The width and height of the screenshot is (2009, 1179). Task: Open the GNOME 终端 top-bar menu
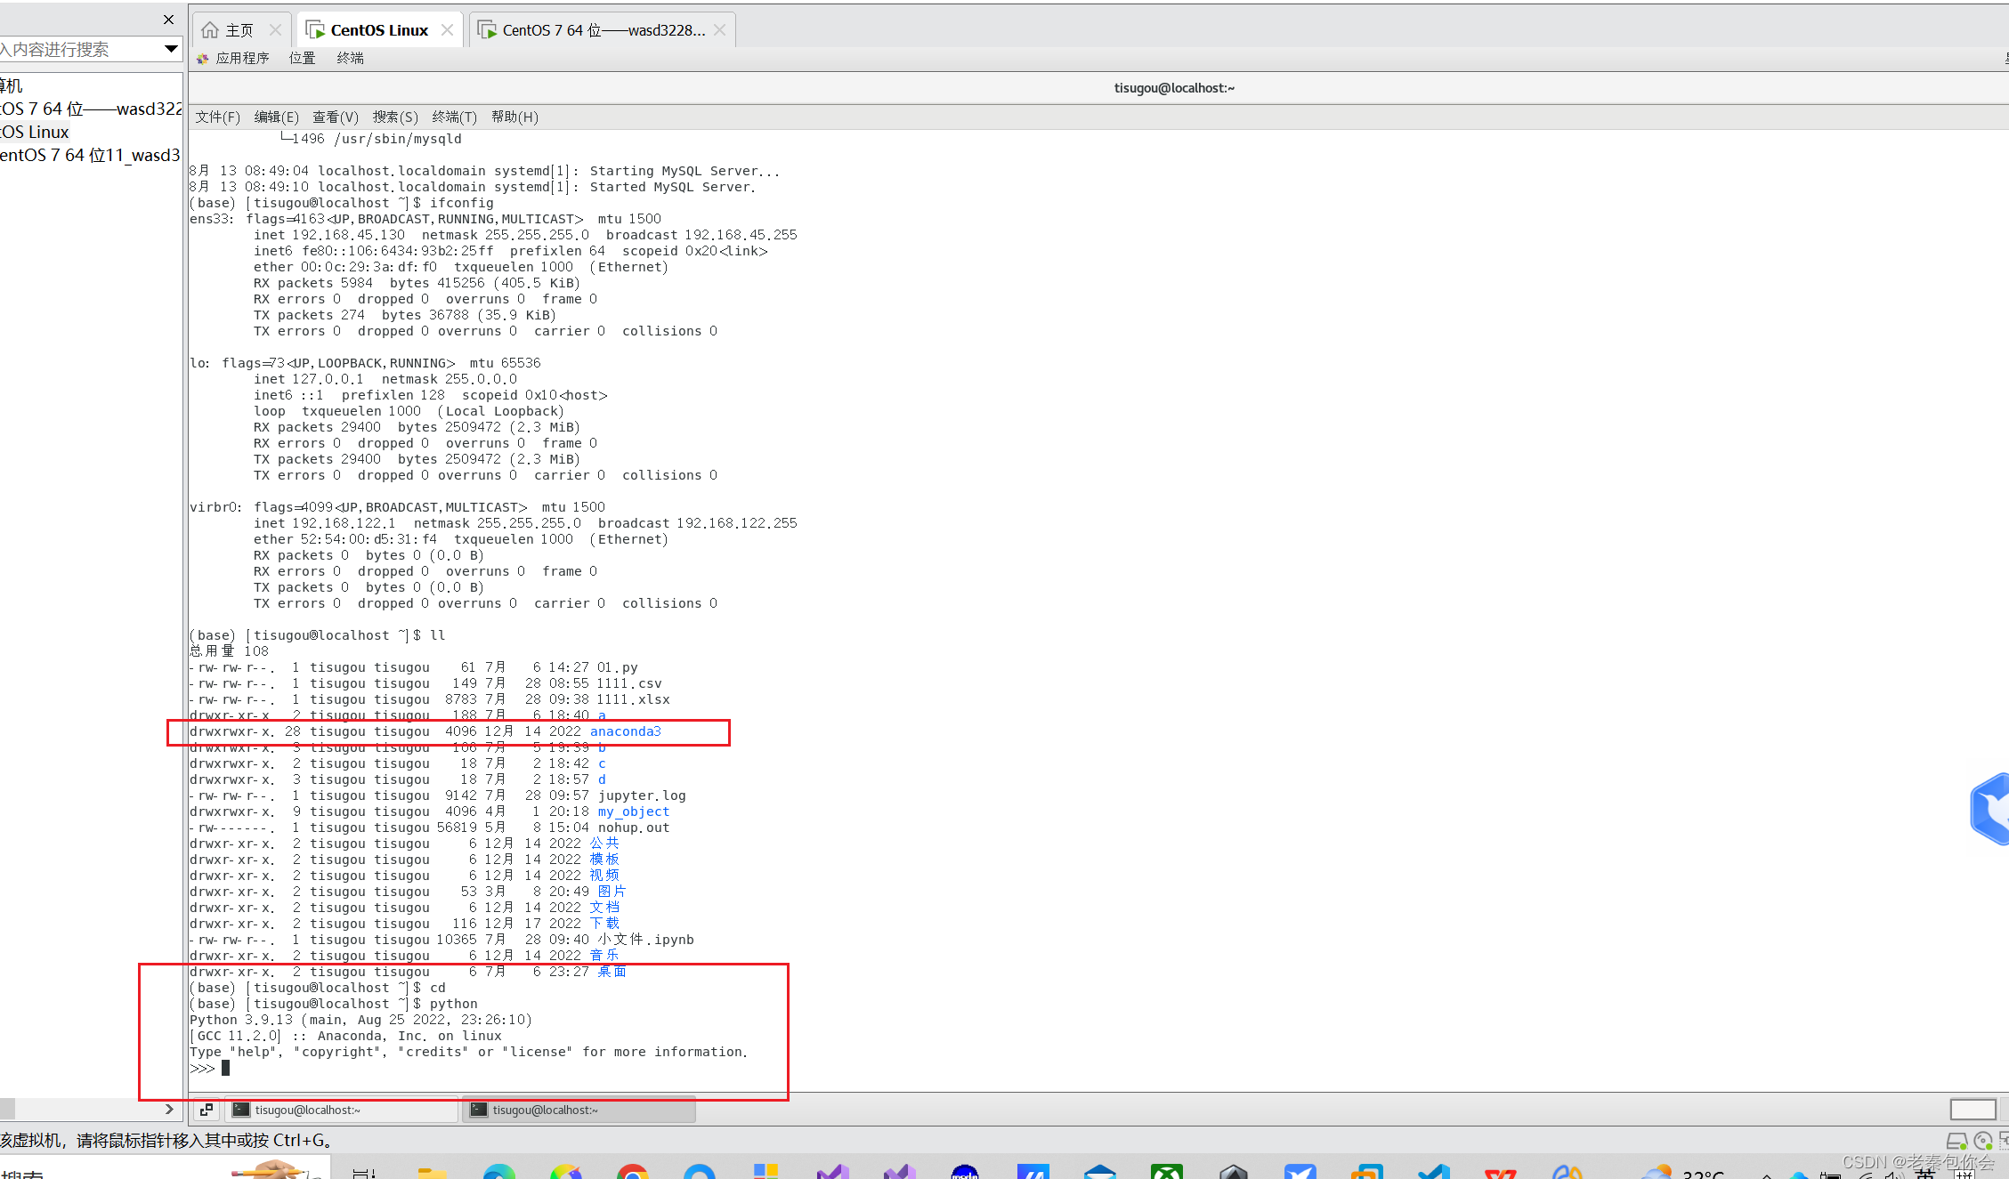[350, 58]
